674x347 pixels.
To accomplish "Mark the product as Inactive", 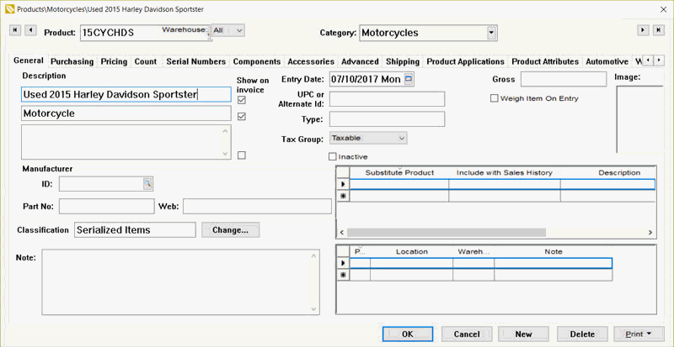I will pyautogui.click(x=332, y=157).
